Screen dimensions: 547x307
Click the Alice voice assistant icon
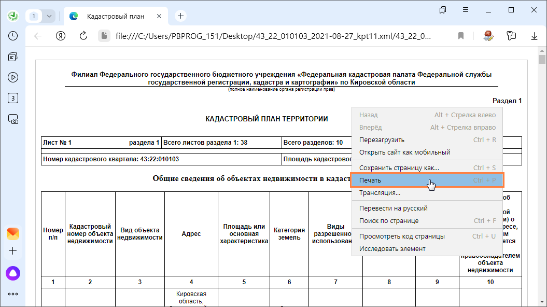[x=13, y=273]
